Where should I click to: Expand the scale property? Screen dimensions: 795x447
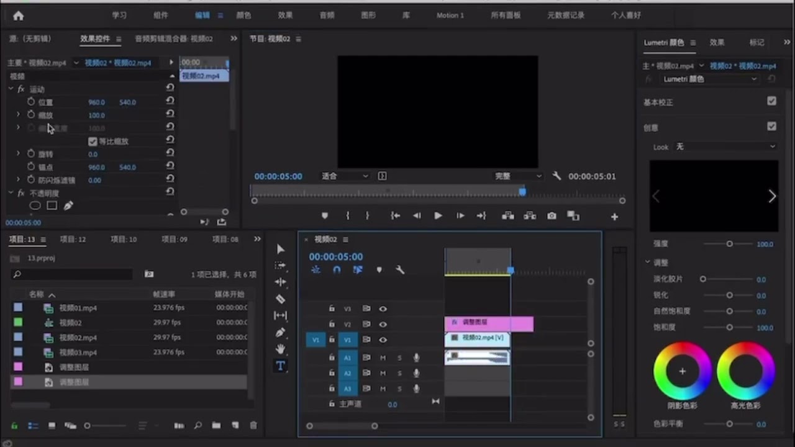(x=18, y=115)
